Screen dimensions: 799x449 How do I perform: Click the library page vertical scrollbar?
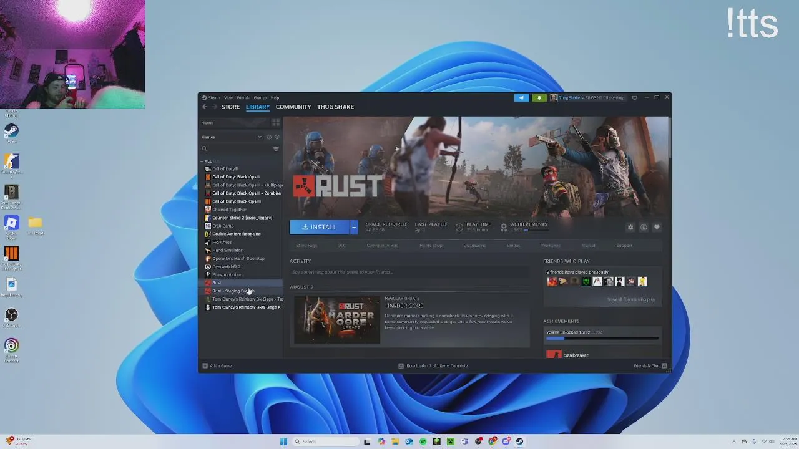coord(669,137)
